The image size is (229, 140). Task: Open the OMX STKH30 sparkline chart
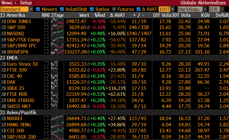(x=57, y=100)
